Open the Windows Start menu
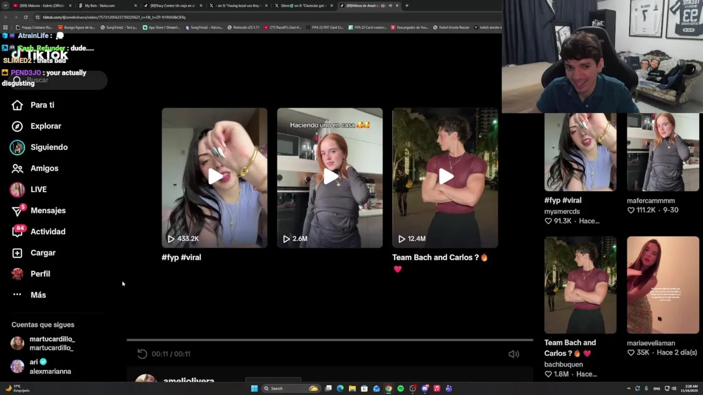Viewport: 703px width, 395px height. 254,388
